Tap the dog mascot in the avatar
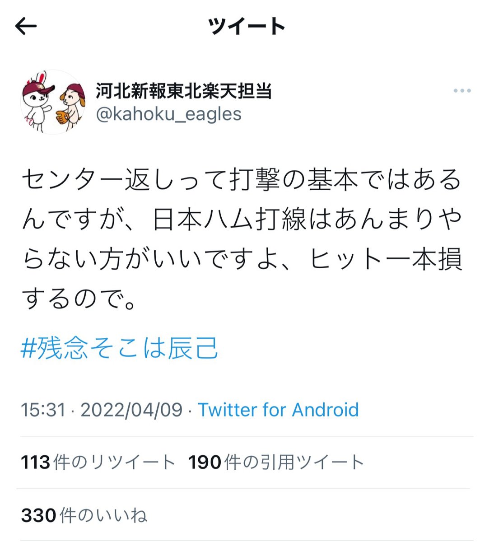The height and width of the screenshot is (542, 494). tap(70, 107)
